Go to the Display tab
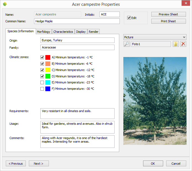The height and width of the screenshot is (171, 192). coord(81,32)
